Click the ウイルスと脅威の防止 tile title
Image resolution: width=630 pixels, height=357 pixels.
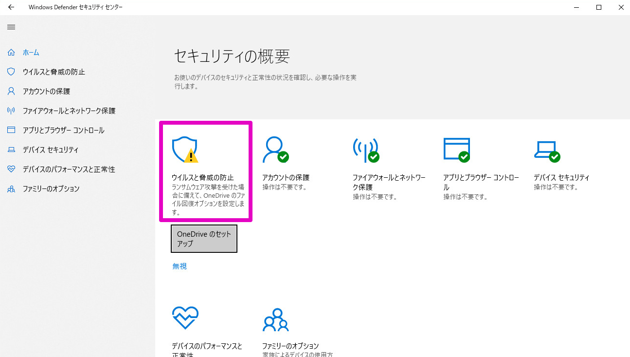(x=203, y=178)
